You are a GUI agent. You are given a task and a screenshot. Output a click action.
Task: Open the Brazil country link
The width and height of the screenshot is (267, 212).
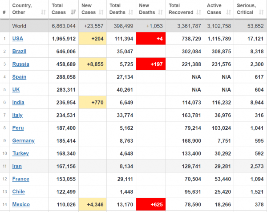pos(19,52)
